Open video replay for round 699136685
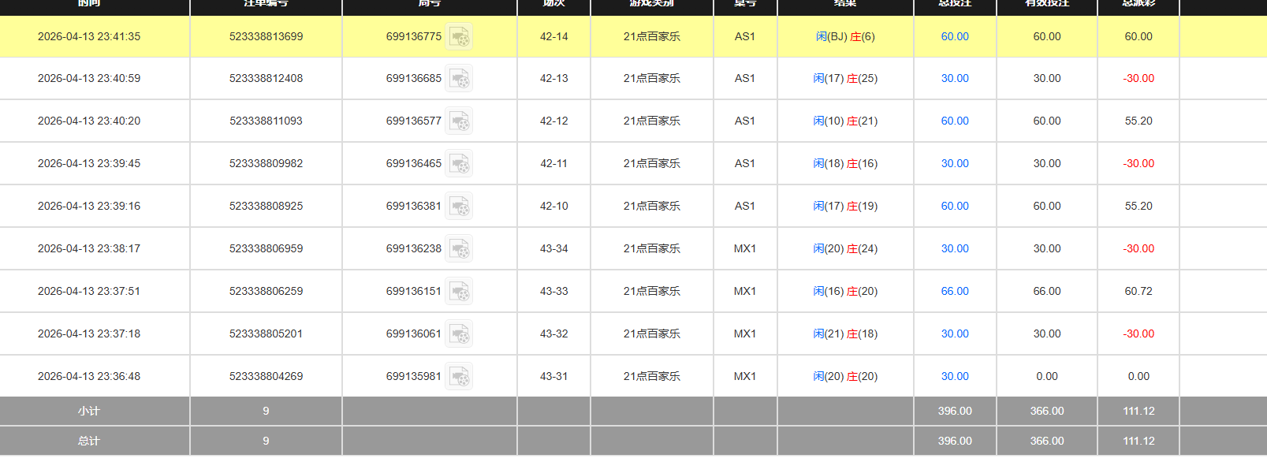This screenshot has width=1267, height=462. (x=459, y=79)
